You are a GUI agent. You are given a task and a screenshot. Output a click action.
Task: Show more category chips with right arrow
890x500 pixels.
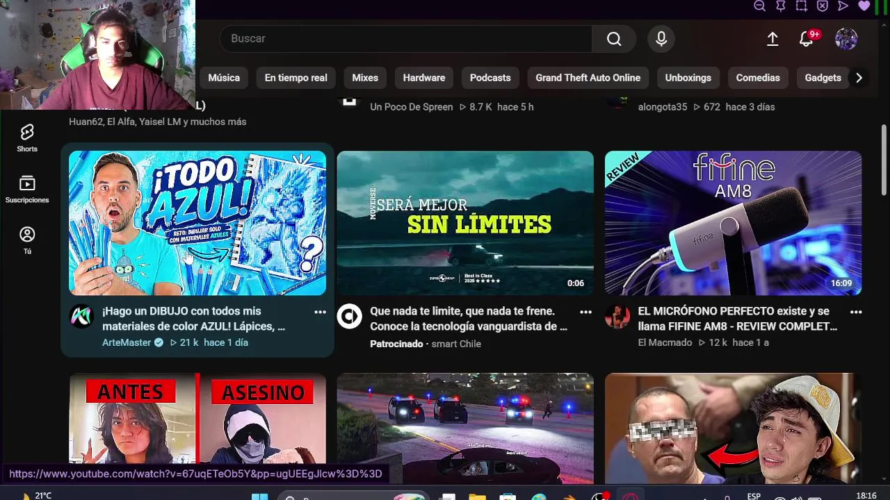pos(859,78)
